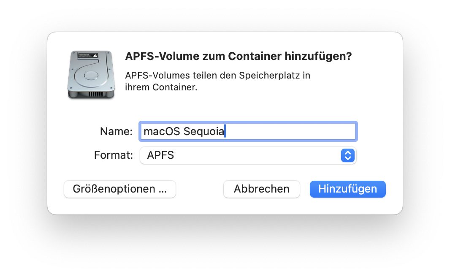This screenshot has height=277, width=450.
Task: Place cursor in the word macOS
Action: click(x=162, y=131)
